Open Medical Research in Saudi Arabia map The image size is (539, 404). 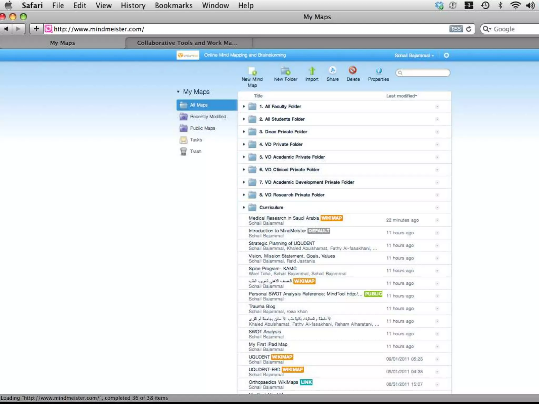point(283,218)
